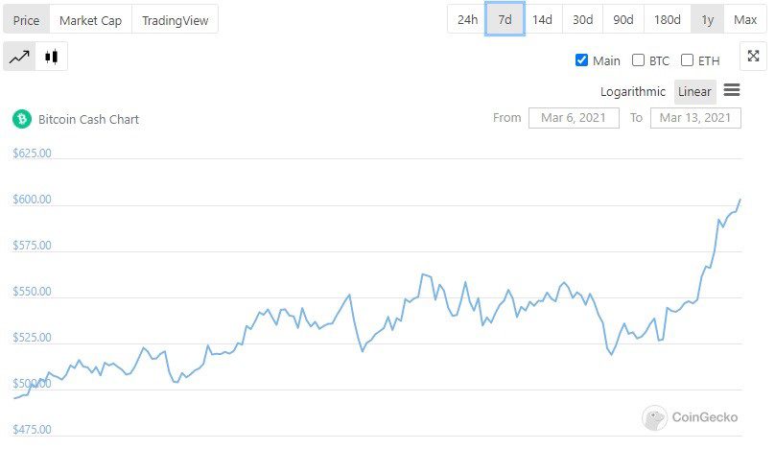This screenshot has height=449, width=775.
Task: Expand chart to fullscreen
Action: 753,57
